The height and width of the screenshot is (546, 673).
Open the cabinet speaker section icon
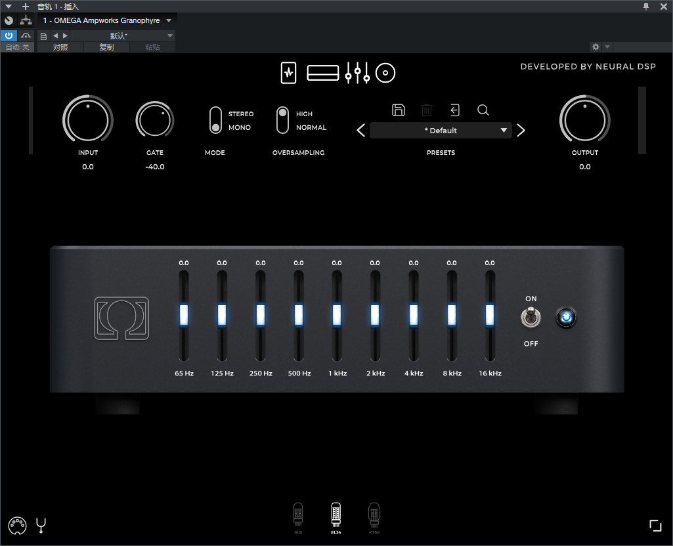point(385,73)
